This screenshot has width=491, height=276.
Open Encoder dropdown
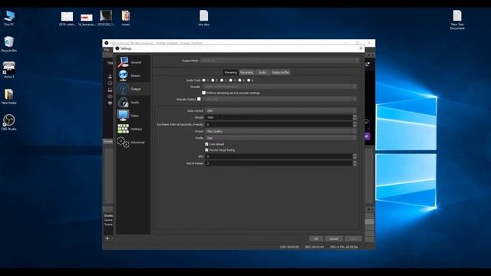click(279, 87)
